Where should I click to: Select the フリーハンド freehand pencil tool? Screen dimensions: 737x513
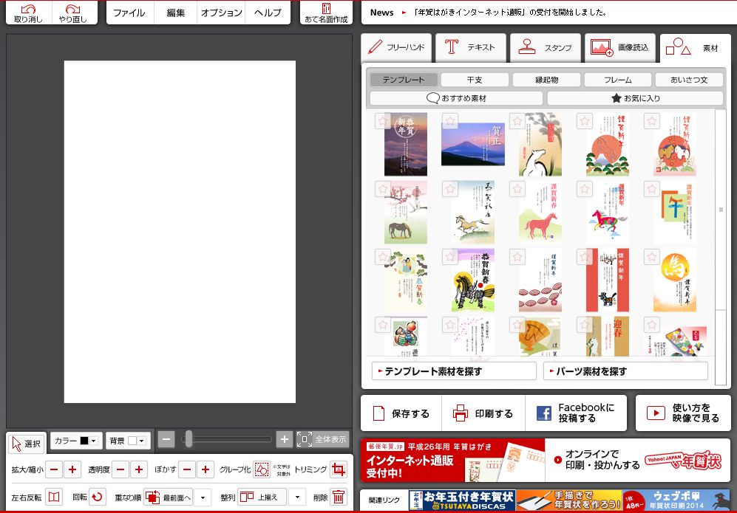(396, 48)
